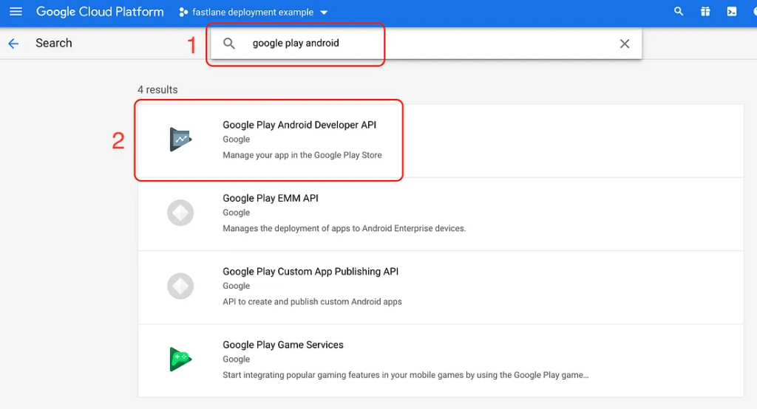757x409 pixels.
Task: Focus the "google play android" search field
Action: click(x=425, y=44)
